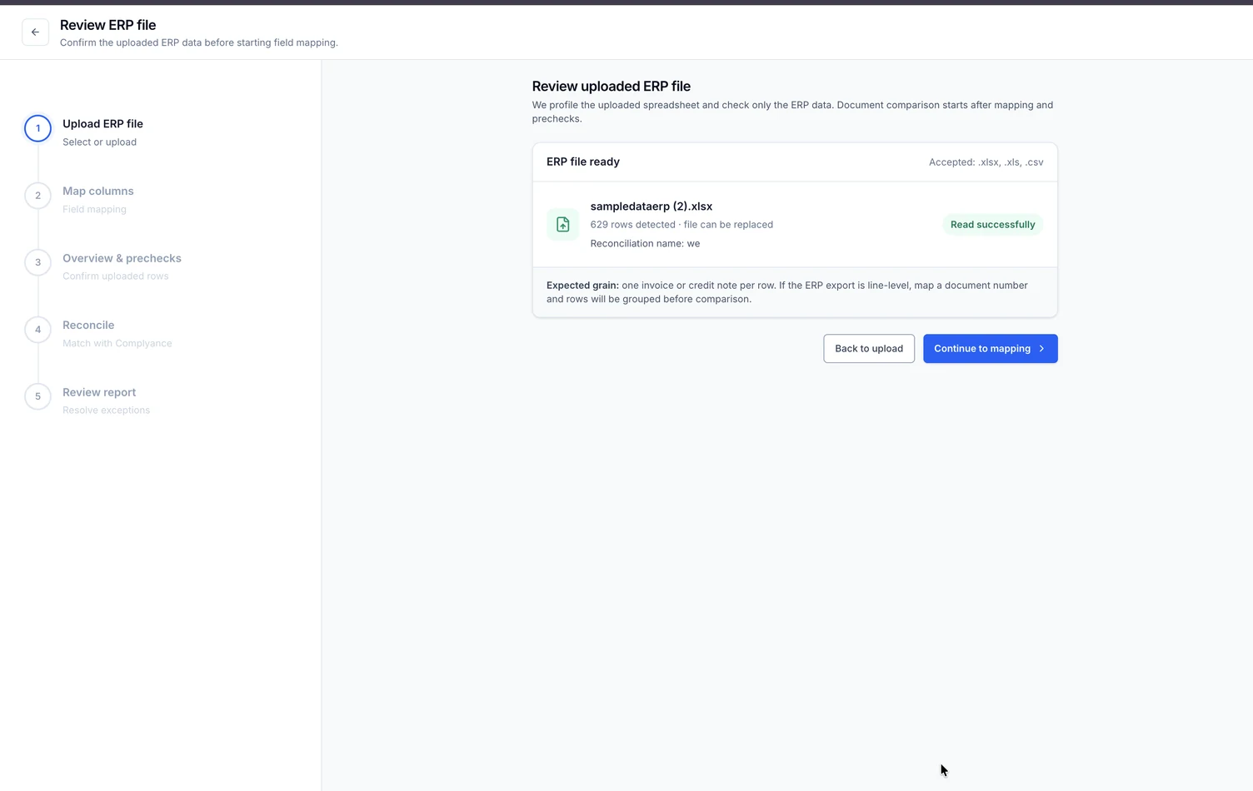
Task: Click 'Confirm uploaded rows' subtitle
Action: pos(116,276)
